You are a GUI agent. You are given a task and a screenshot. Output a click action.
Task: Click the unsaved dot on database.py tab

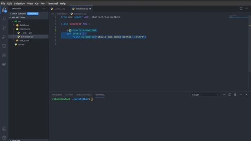90,9
